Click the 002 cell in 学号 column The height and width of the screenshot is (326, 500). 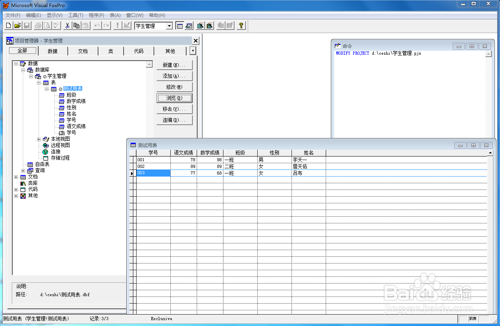point(153,166)
